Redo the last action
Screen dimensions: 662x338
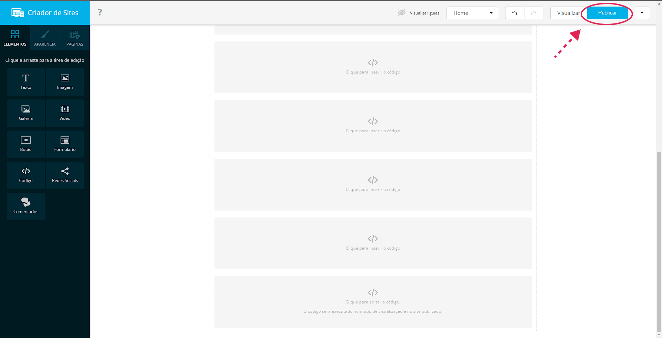tap(534, 13)
